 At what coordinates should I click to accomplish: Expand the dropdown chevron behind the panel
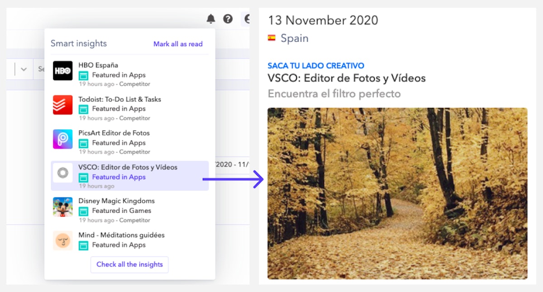click(24, 69)
